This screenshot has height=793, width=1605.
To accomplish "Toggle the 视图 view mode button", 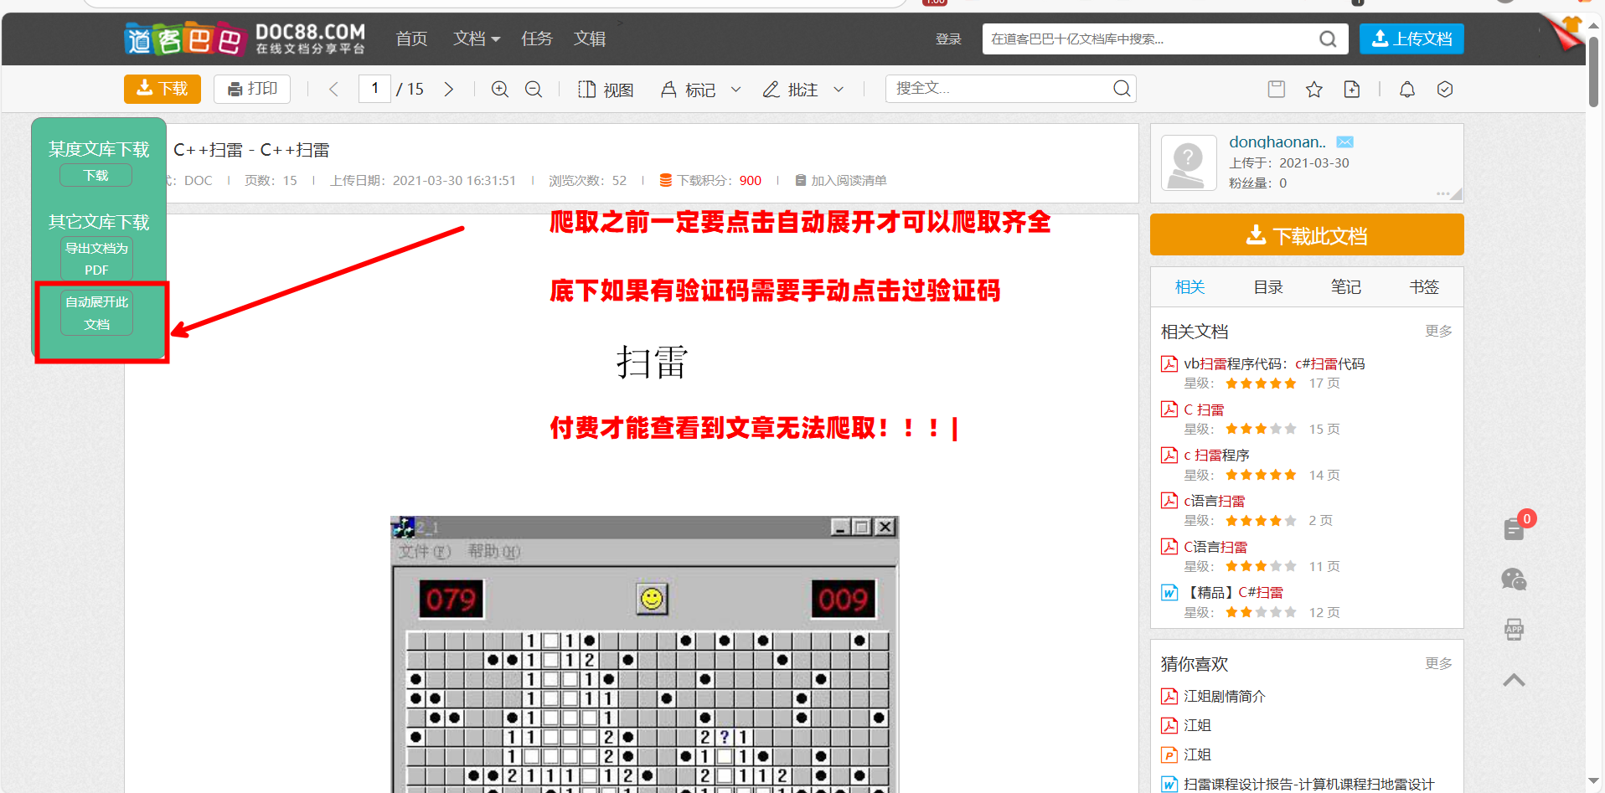I will [606, 89].
